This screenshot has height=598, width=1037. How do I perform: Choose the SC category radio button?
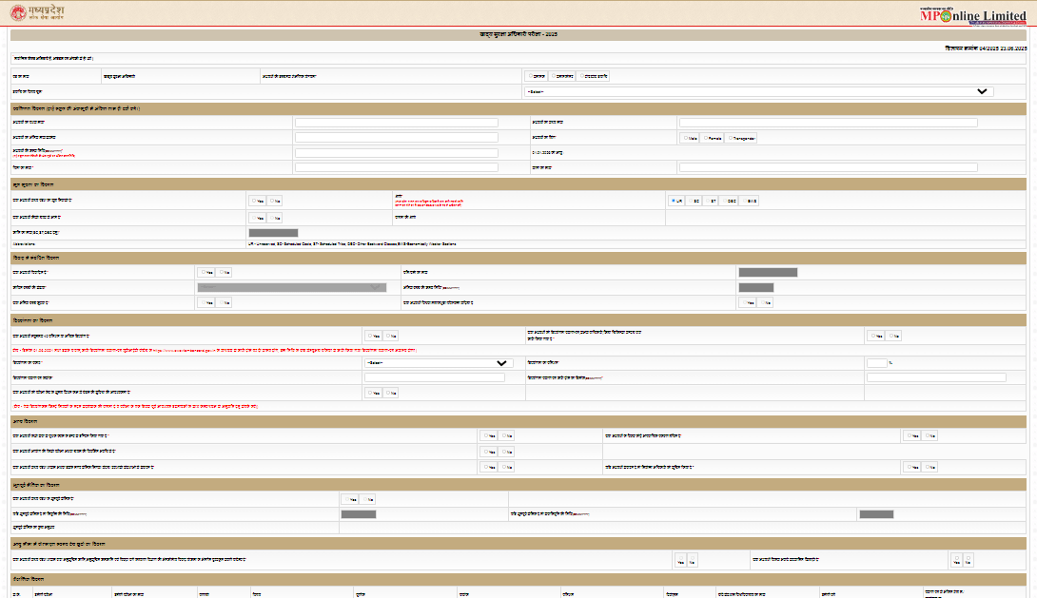coord(691,201)
